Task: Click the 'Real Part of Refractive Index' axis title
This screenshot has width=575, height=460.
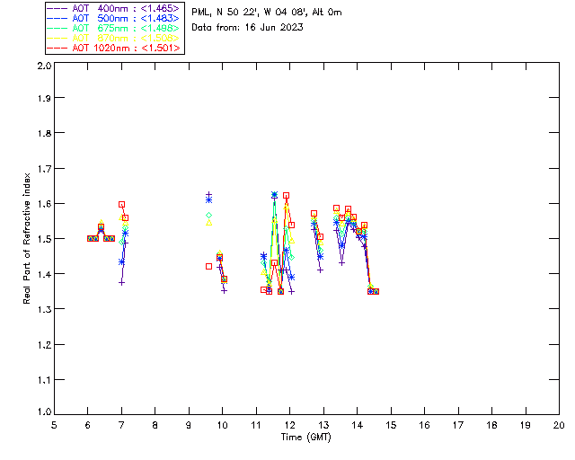Action: point(28,237)
